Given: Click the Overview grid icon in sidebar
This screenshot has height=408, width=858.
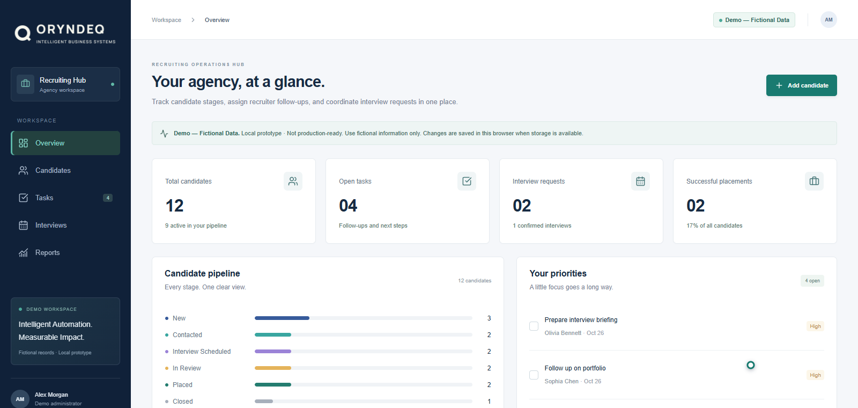Looking at the screenshot, I should 23,143.
